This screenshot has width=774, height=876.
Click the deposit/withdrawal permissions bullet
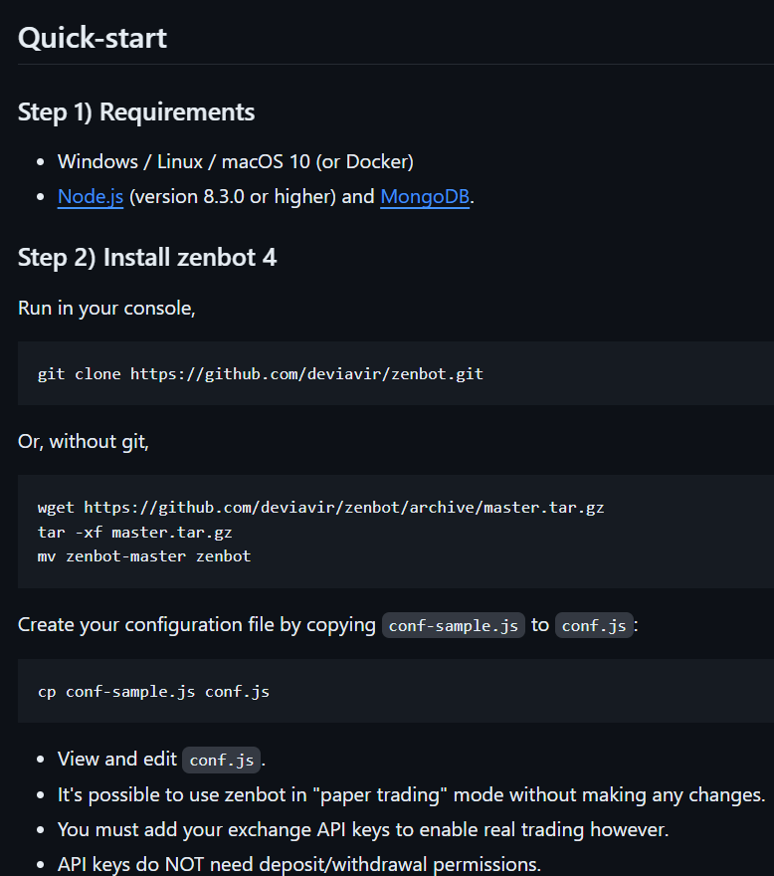coord(299,865)
